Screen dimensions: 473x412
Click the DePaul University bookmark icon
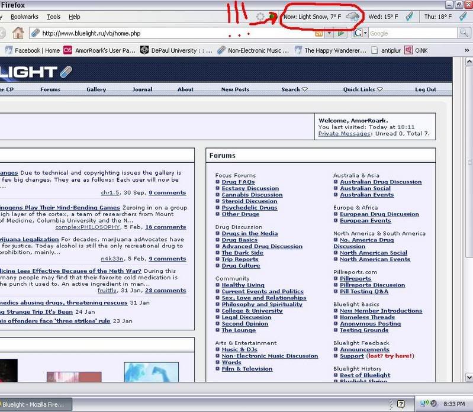(x=144, y=50)
